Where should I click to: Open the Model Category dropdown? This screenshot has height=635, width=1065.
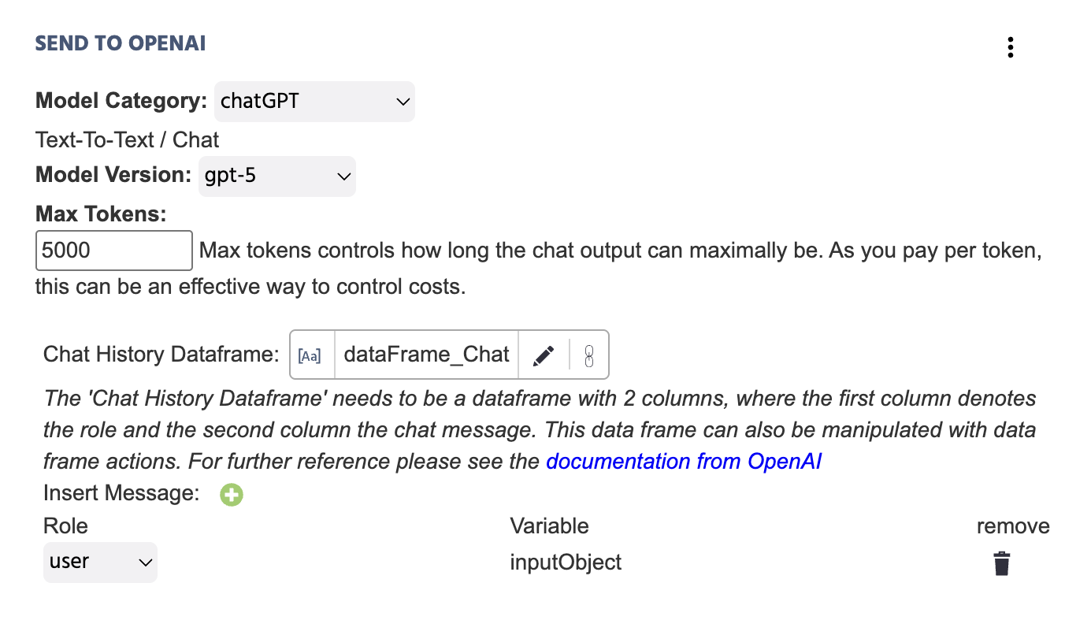(314, 102)
